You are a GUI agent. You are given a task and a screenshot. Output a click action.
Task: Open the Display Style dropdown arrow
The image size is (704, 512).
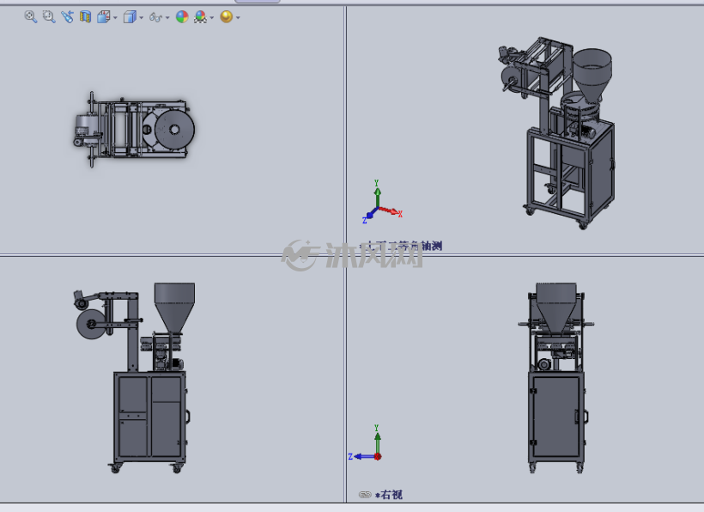[x=142, y=18]
